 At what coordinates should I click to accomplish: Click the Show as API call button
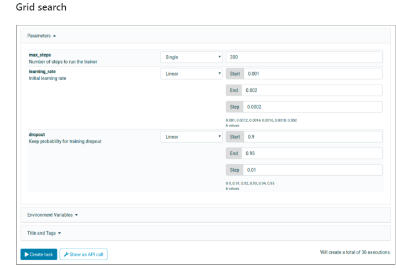tap(84, 254)
